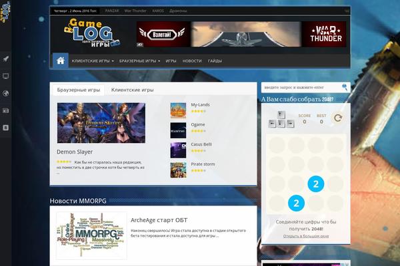Click the SCORE value in 2048 widget
This screenshot has height=266, width=400.
coord(305,122)
